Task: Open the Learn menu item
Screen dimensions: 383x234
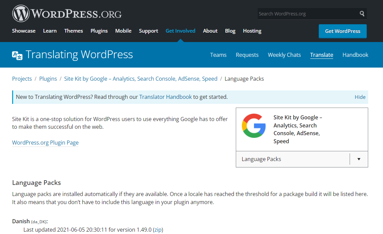Action: pyautogui.click(x=50, y=31)
